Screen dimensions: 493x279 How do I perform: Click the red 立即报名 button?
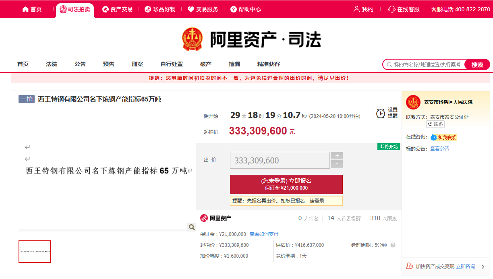286,184
